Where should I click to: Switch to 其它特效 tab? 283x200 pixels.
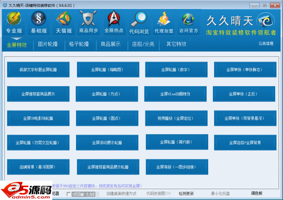point(176,44)
